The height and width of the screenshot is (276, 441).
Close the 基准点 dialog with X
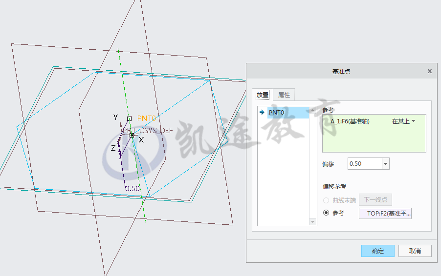429,71
